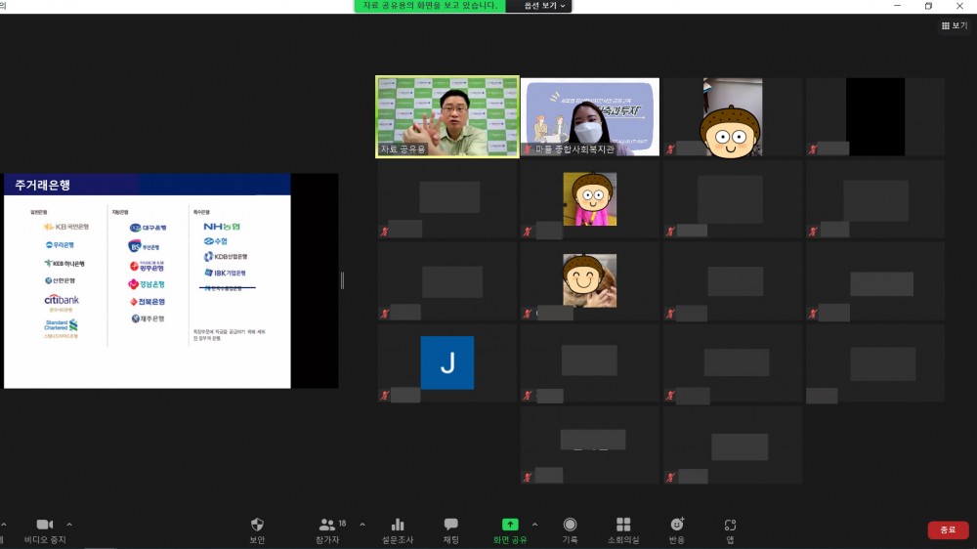Open the Polls (설문조사) icon
This screenshot has height=549, width=977.
point(398,525)
